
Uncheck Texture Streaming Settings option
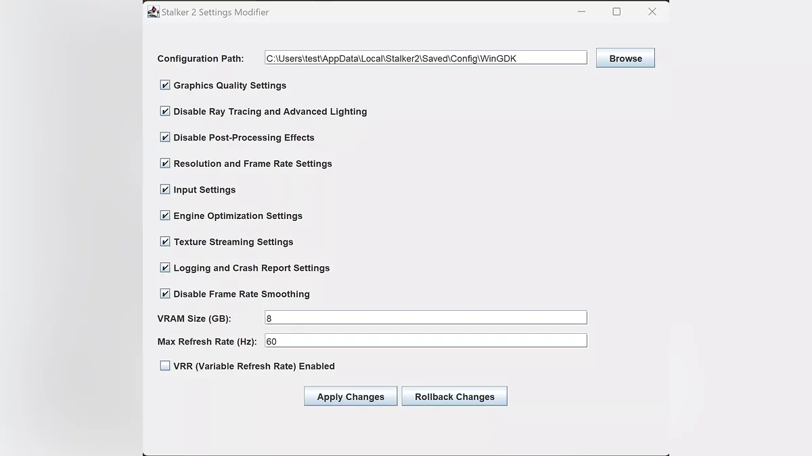coord(165,241)
